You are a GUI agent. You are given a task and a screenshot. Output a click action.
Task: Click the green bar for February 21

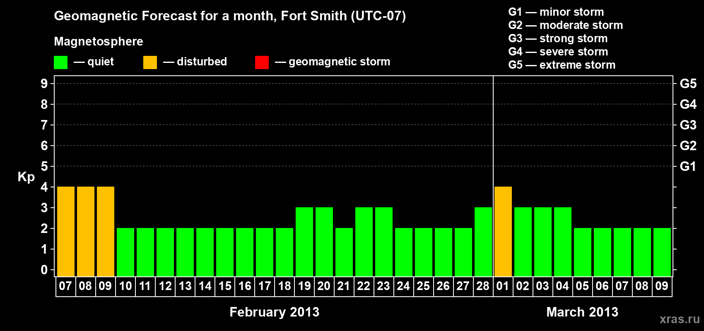click(x=344, y=252)
